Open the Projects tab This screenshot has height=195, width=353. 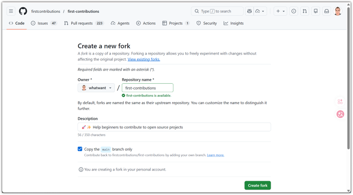click(176, 23)
